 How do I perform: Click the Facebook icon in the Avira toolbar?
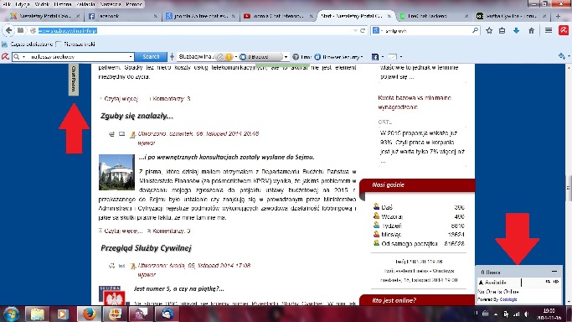375,57
